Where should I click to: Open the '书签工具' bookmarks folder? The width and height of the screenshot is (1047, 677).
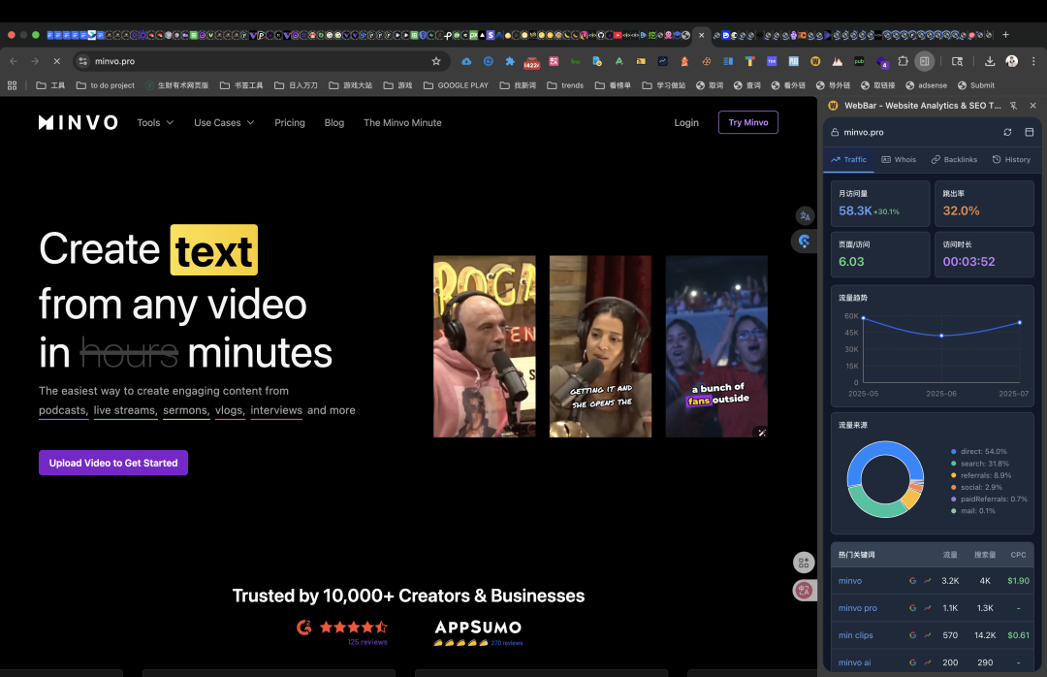[x=241, y=85]
